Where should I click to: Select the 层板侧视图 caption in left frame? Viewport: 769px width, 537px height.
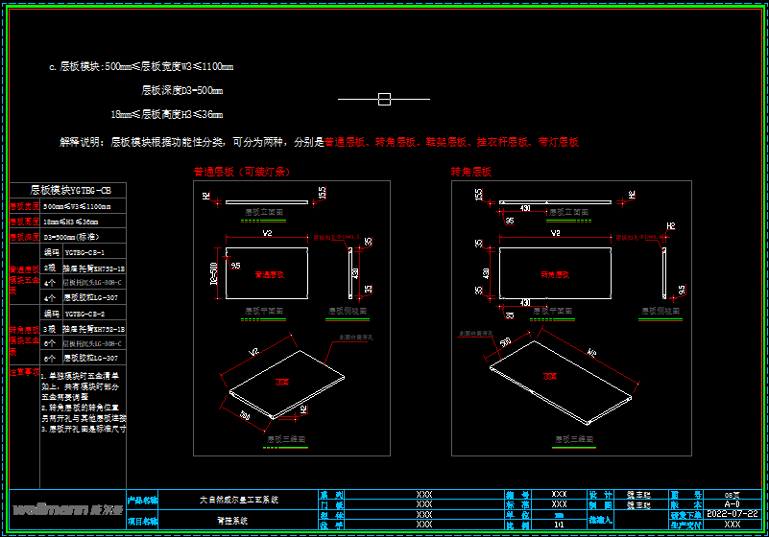click(348, 312)
